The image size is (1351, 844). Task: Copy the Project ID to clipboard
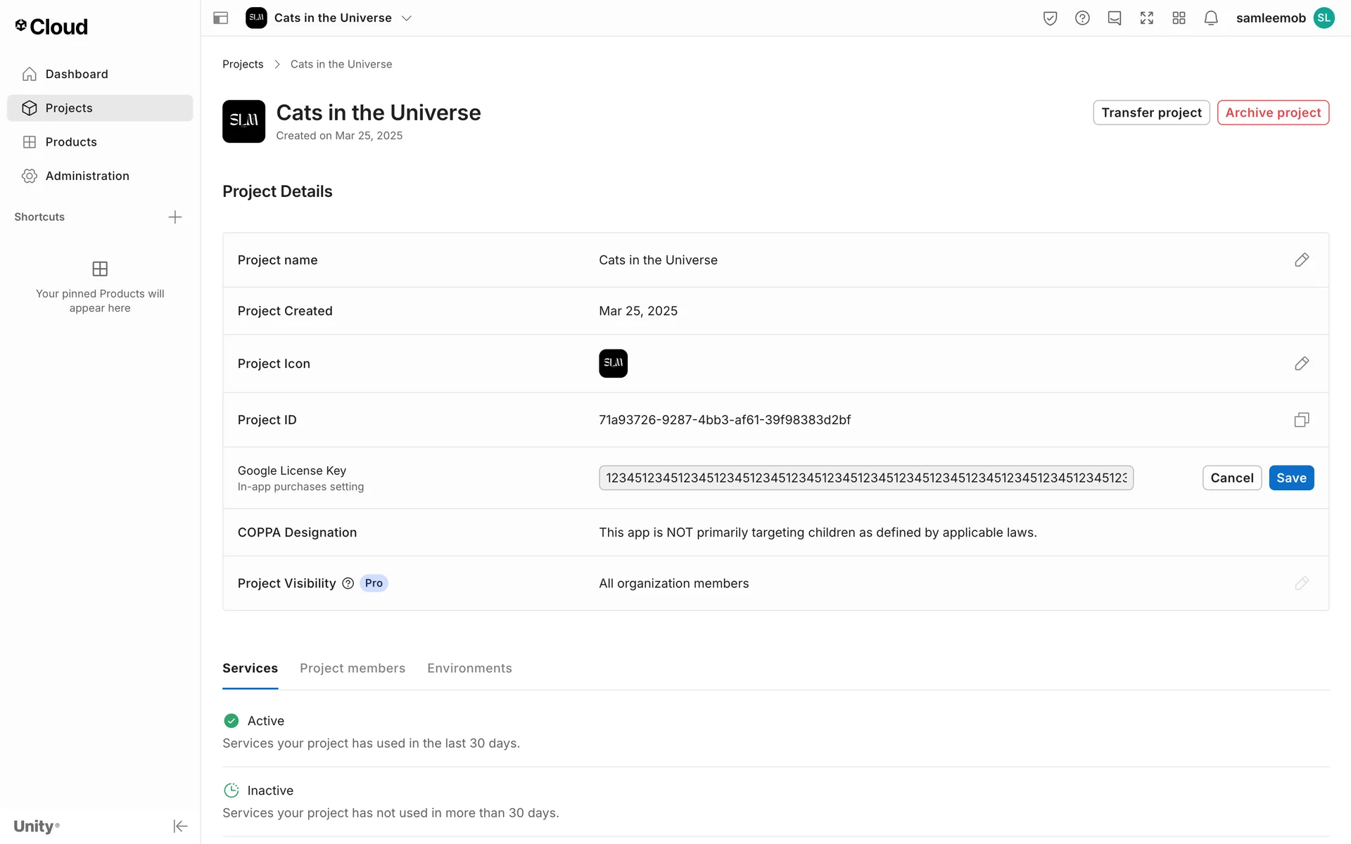click(1301, 420)
